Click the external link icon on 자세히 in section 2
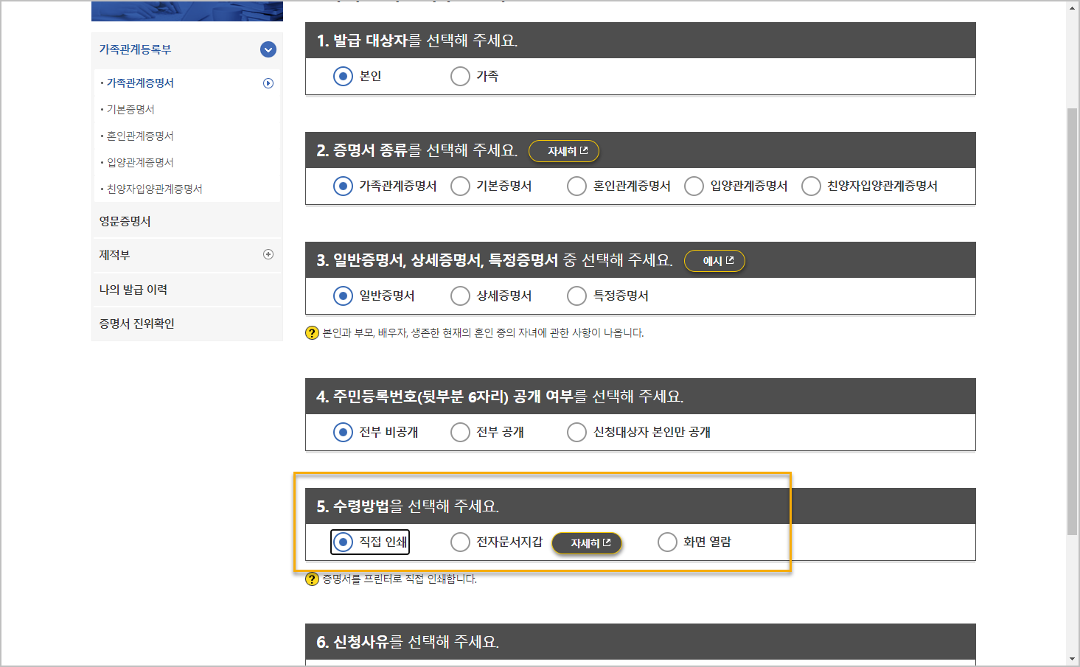The width and height of the screenshot is (1080, 667). click(x=583, y=150)
